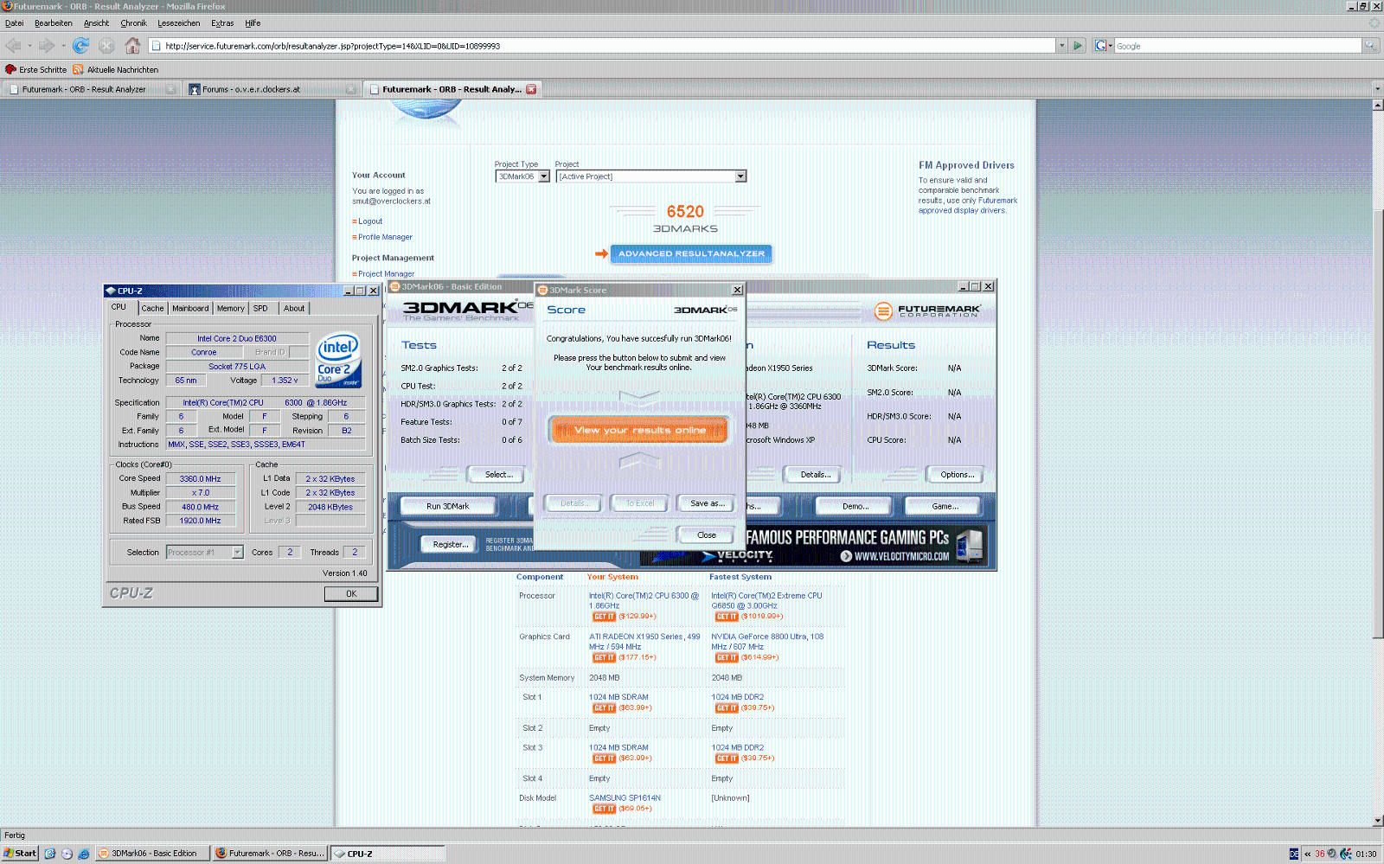Switch to the Forums o.v.e.r.clockers.at tab
This screenshot has height=864, width=1384.
pyautogui.click(x=272, y=89)
